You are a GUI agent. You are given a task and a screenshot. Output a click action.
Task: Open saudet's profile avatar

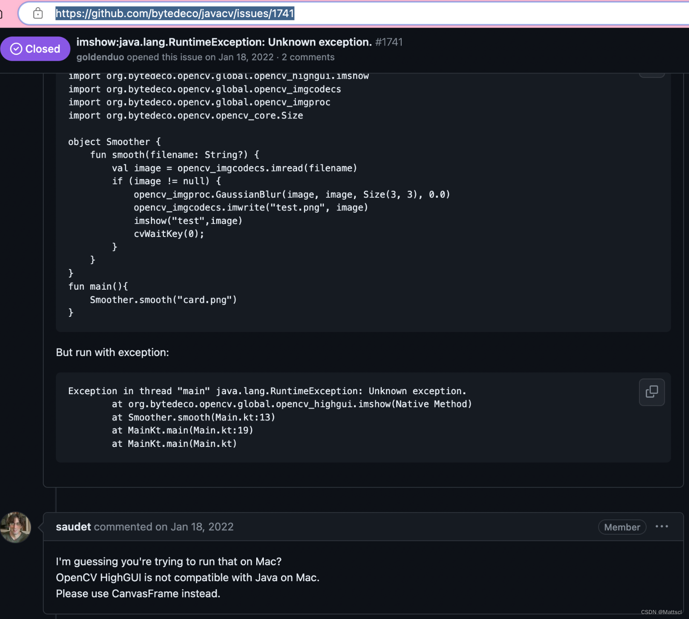pyautogui.click(x=16, y=527)
